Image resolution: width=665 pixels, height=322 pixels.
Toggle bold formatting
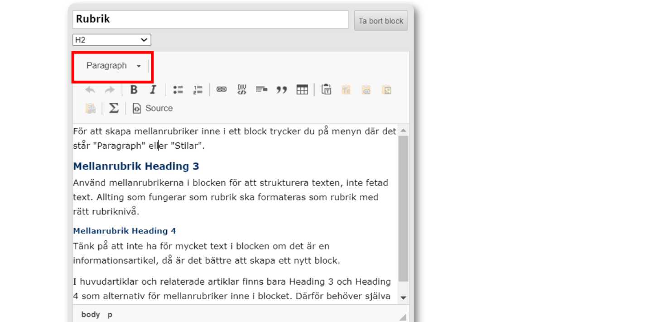click(x=134, y=90)
